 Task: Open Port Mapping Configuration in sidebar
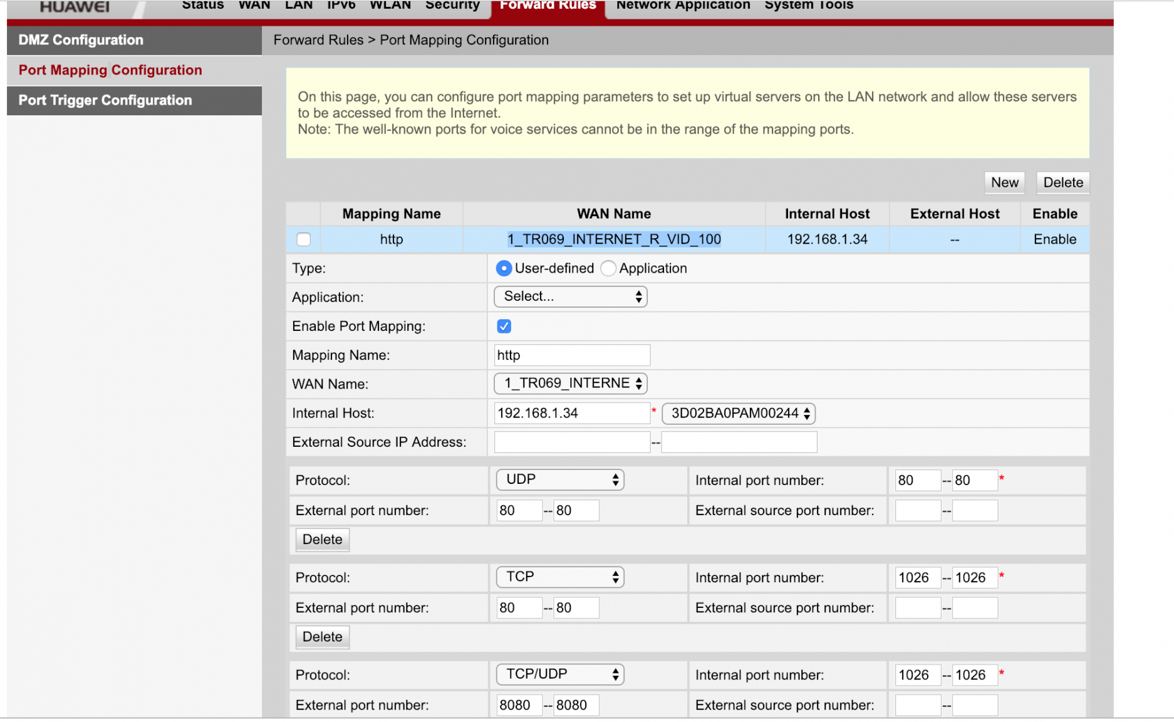click(134, 70)
